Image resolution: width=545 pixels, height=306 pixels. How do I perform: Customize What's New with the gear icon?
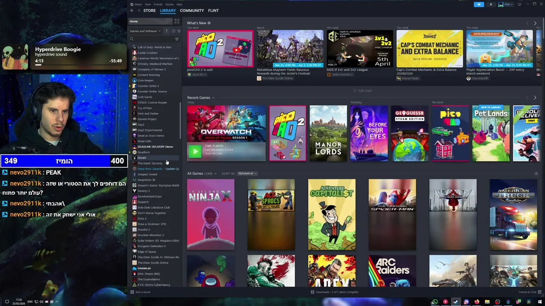pyautogui.click(x=209, y=23)
